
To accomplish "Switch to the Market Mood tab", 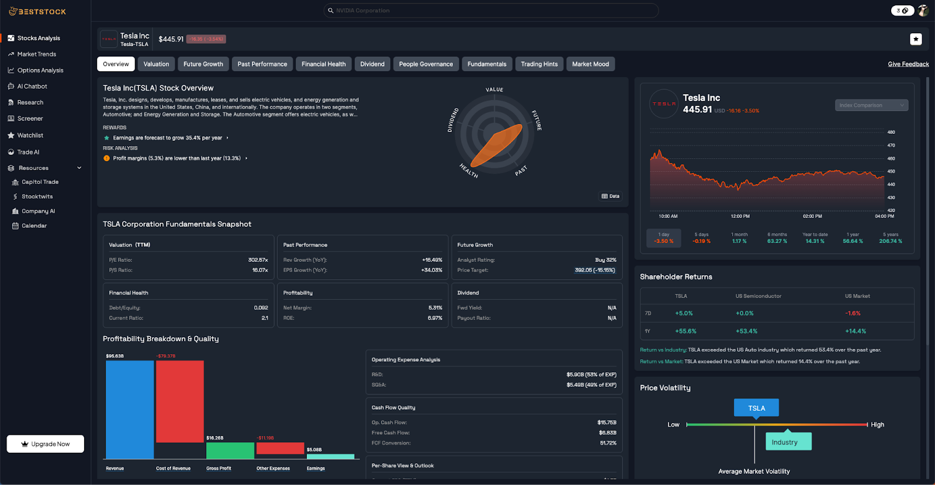I will pyautogui.click(x=590, y=64).
